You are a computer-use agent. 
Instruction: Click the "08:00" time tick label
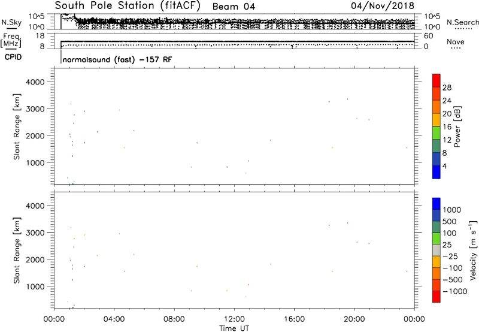174,319
